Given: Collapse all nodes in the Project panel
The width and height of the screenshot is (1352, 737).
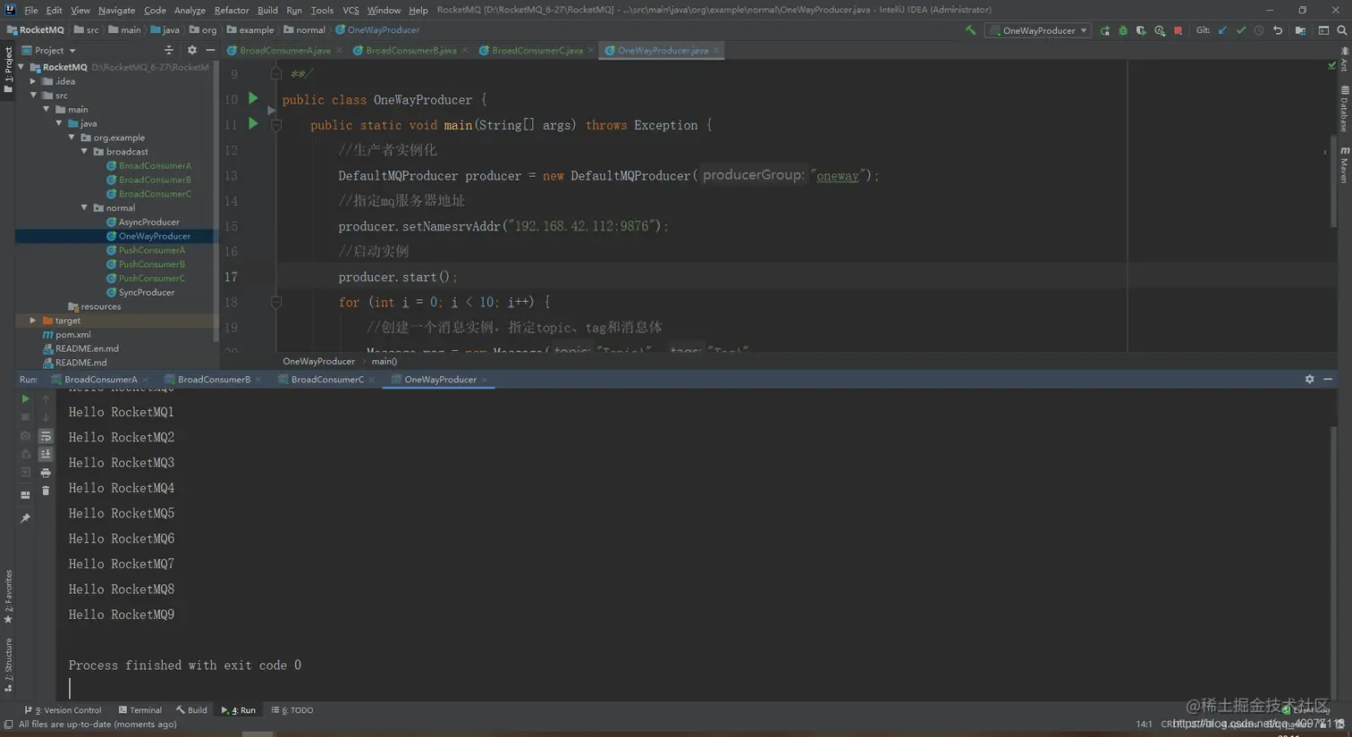Looking at the screenshot, I should pyautogui.click(x=169, y=51).
